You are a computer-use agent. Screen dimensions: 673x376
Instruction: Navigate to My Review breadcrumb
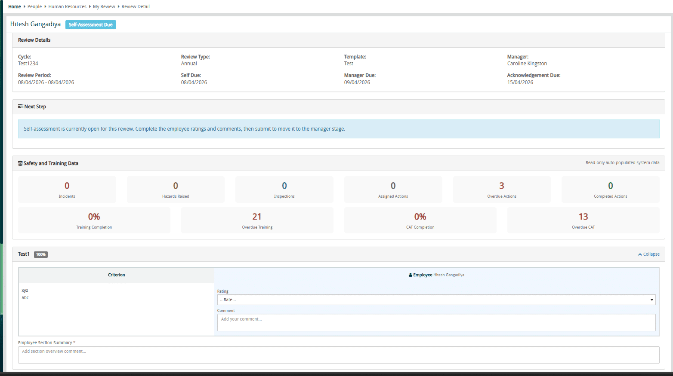tap(104, 6)
